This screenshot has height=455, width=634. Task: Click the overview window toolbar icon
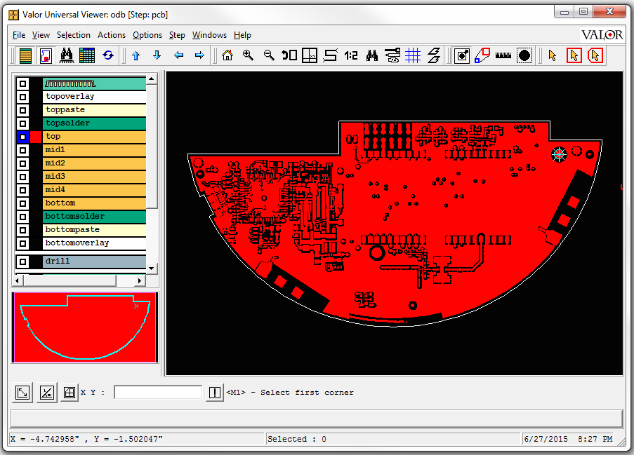coord(46,55)
